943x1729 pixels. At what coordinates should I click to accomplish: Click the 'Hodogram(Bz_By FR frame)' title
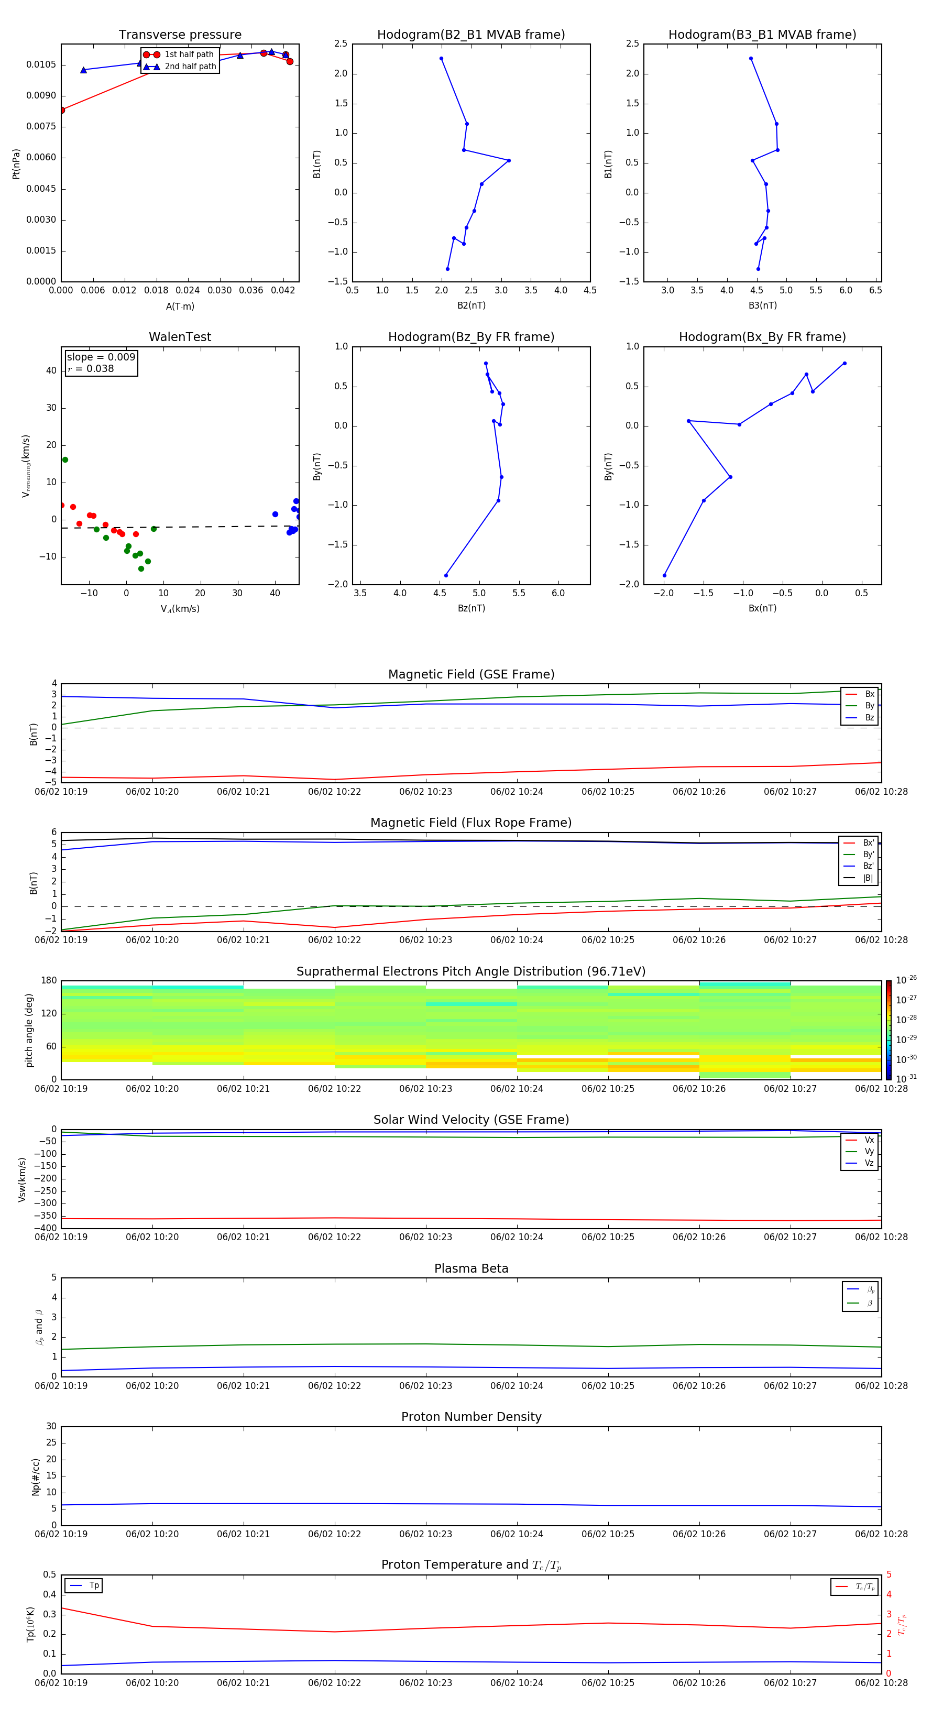click(x=471, y=337)
